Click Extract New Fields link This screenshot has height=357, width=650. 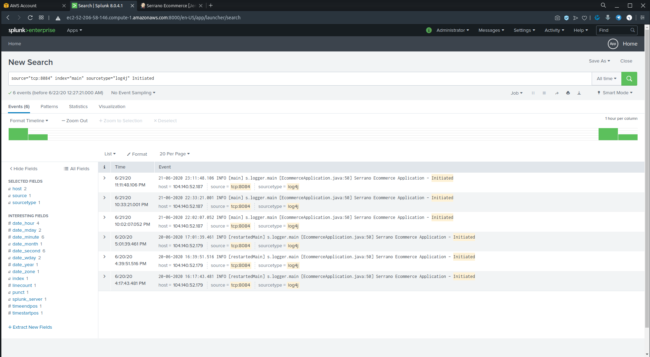tap(30, 327)
